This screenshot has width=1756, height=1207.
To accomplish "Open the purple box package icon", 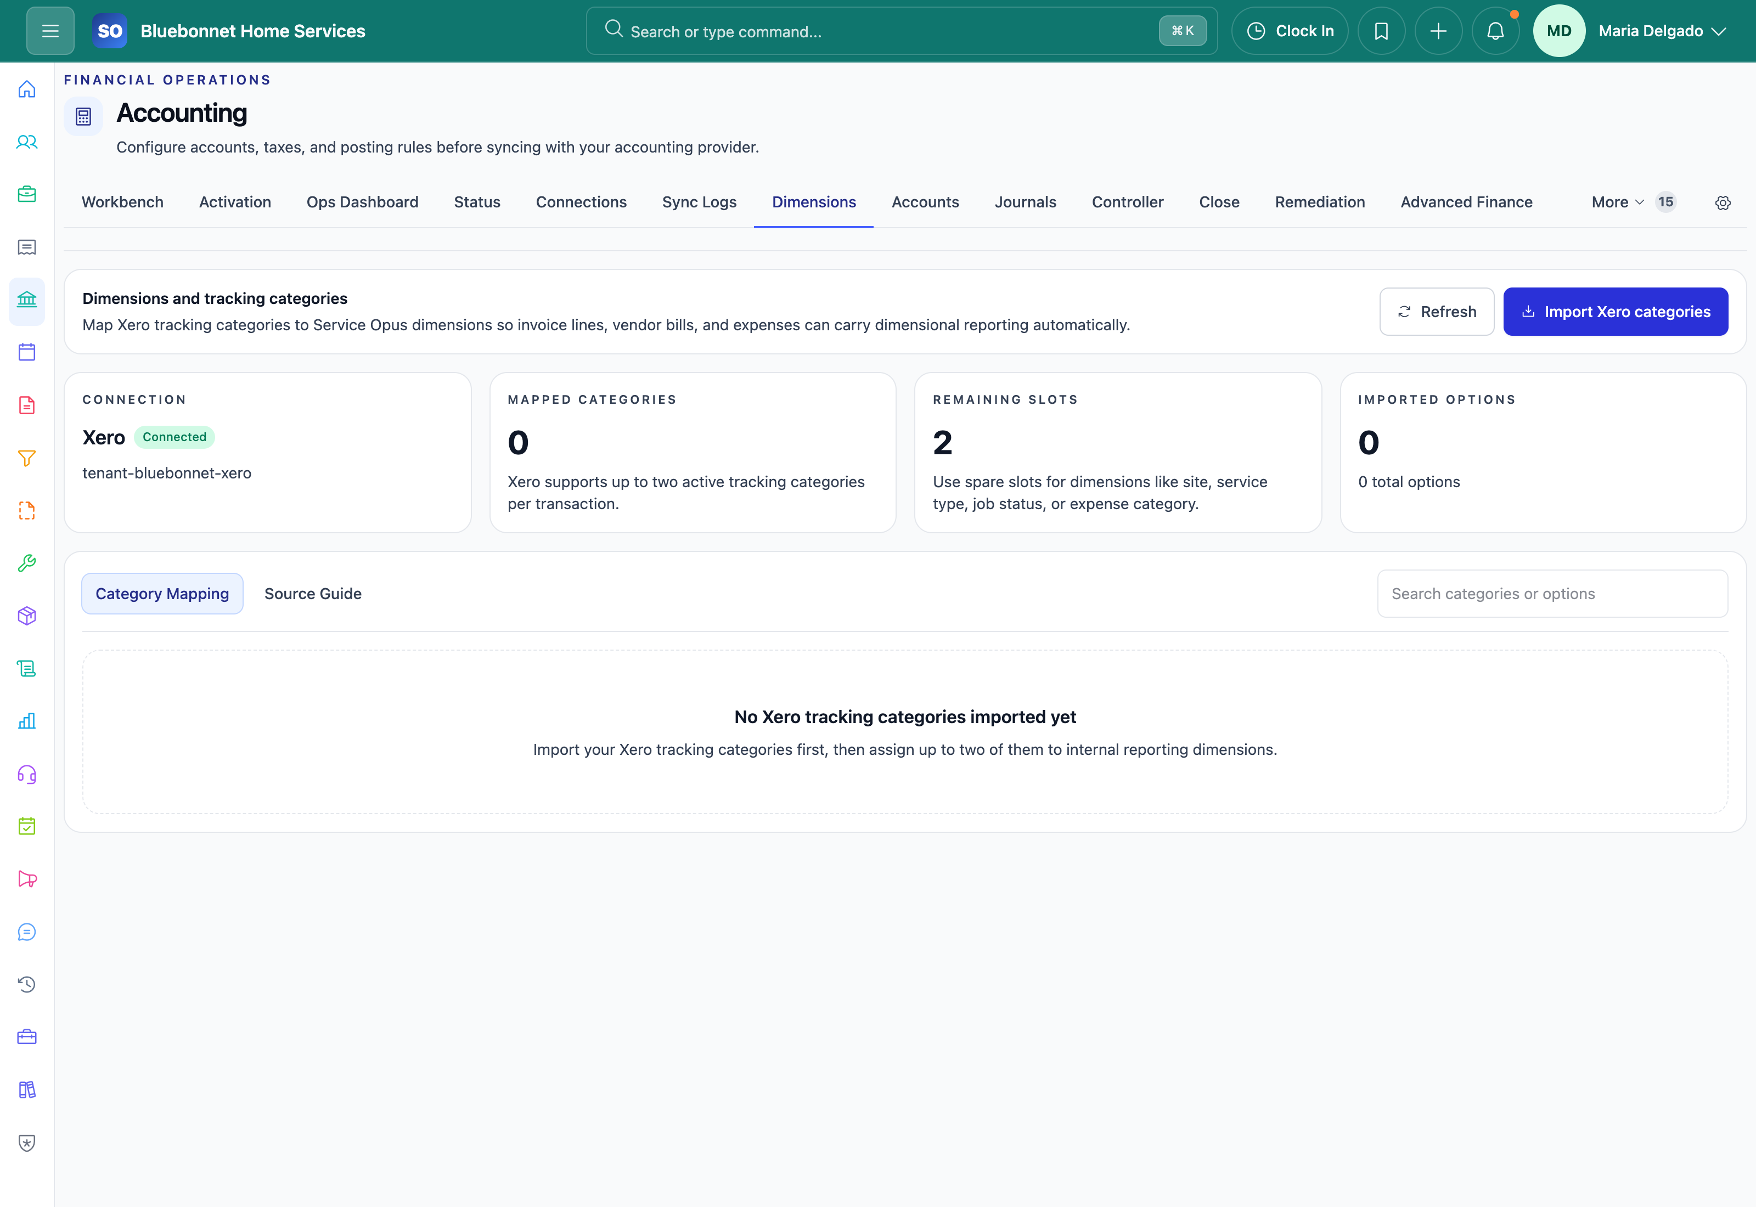I will [x=27, y=616].
